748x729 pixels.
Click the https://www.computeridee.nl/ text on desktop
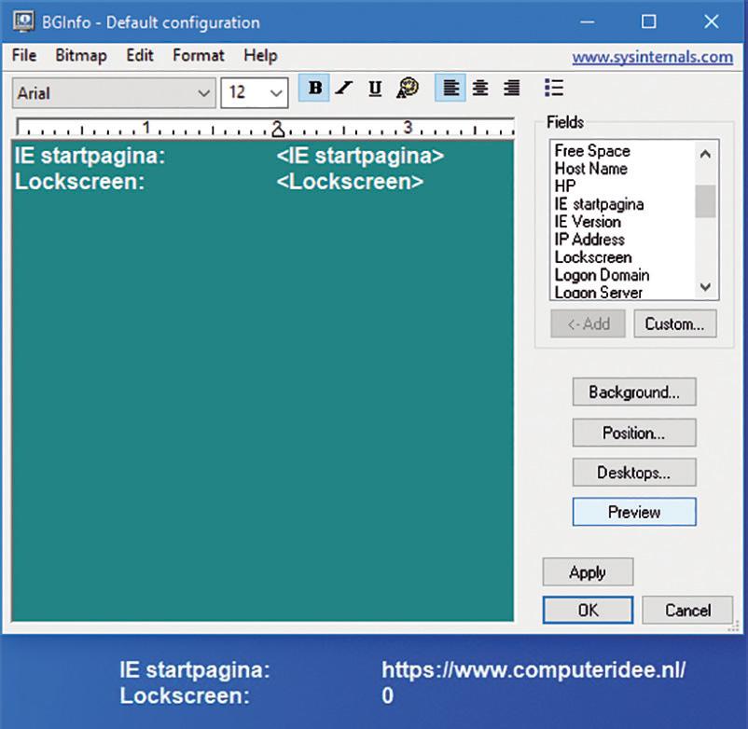[533, 670]
